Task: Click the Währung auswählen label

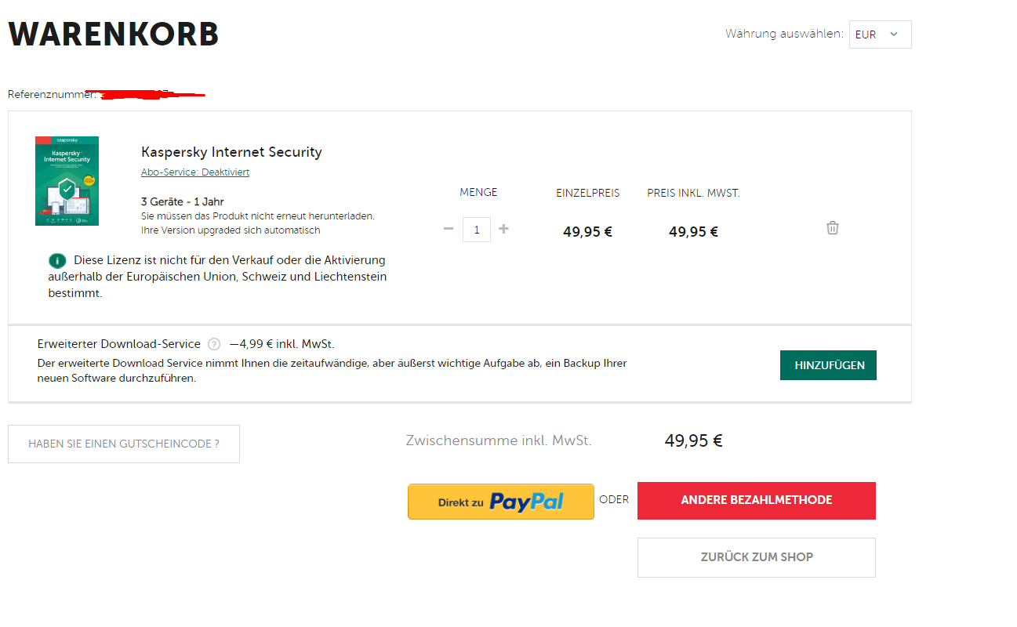Action: coord(784,34)
